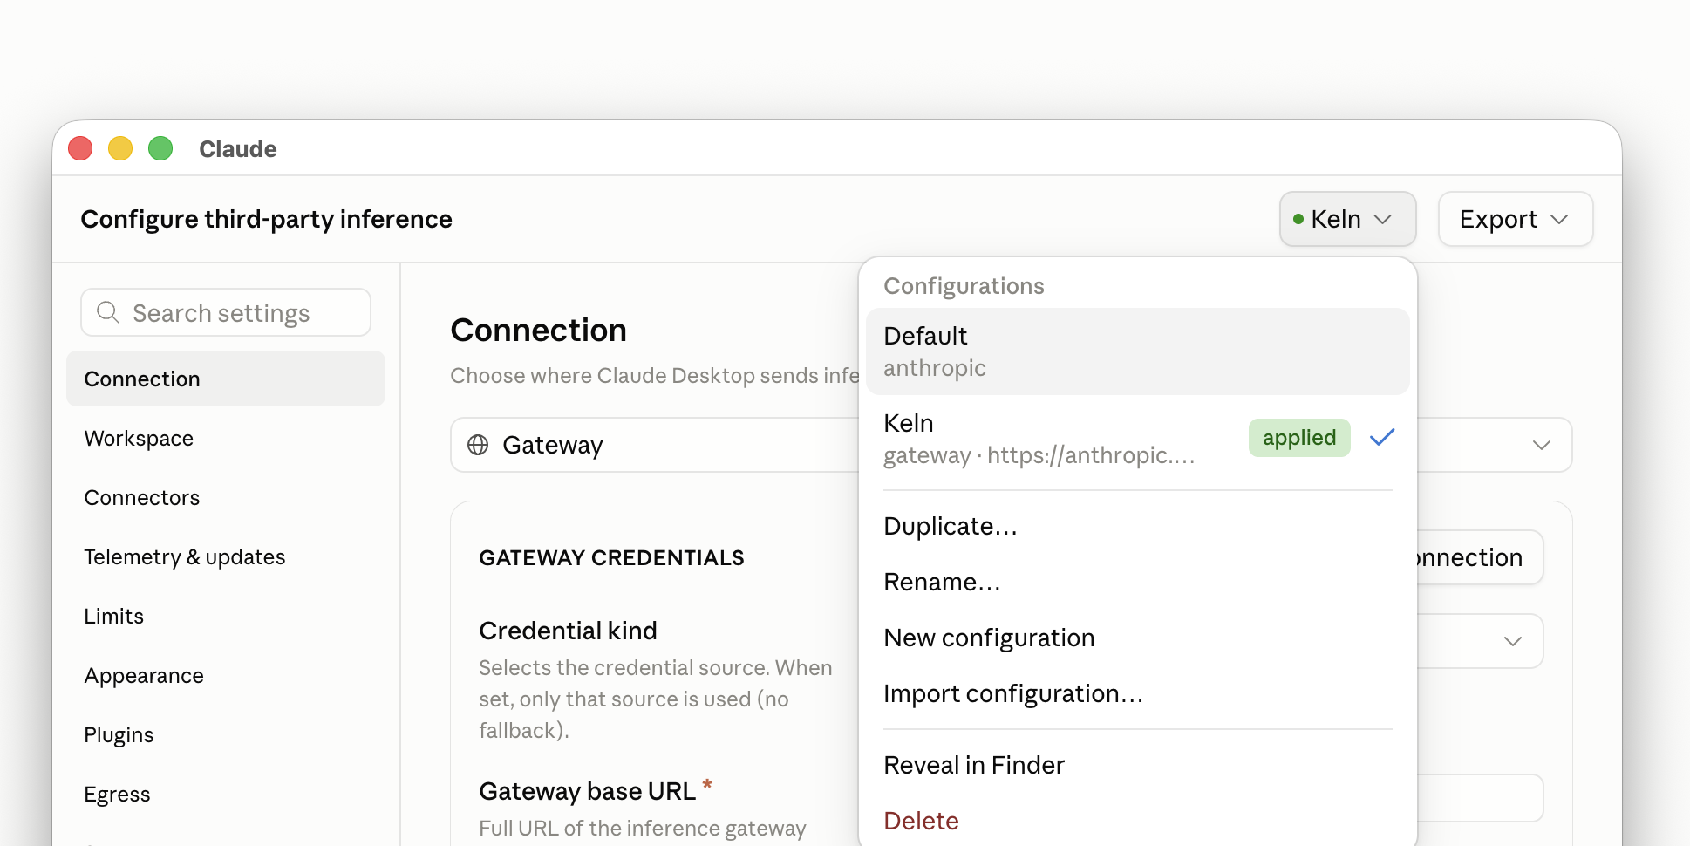
Task: Create a New configuration
Action: pyautogui.click(x=1138, y=638)
